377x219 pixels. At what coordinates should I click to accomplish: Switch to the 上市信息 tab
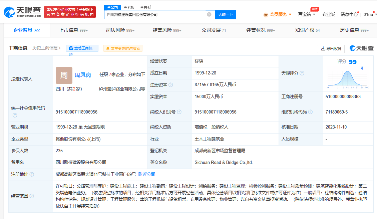coord(73,30)
